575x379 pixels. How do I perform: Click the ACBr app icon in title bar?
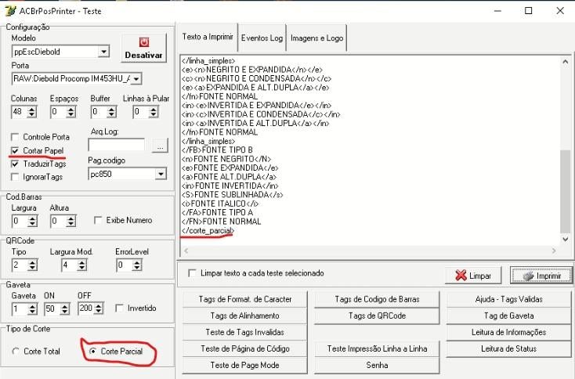pos(11,11)
